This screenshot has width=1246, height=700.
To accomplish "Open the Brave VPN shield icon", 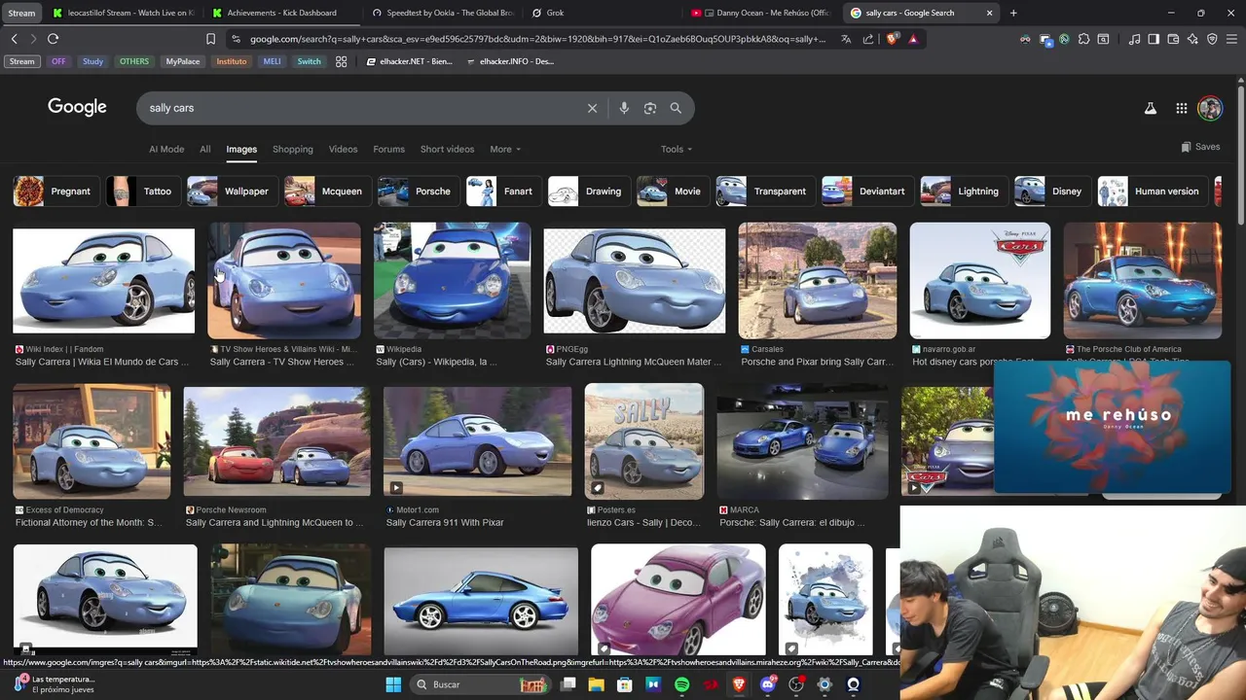I will tap(1212, 39).
